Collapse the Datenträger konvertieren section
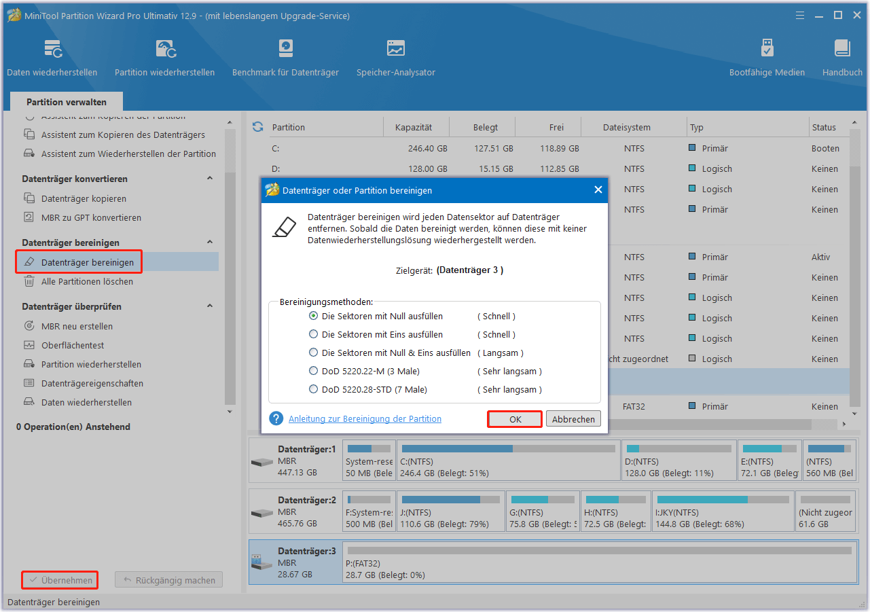870x612 pixels. click(210, 179)
